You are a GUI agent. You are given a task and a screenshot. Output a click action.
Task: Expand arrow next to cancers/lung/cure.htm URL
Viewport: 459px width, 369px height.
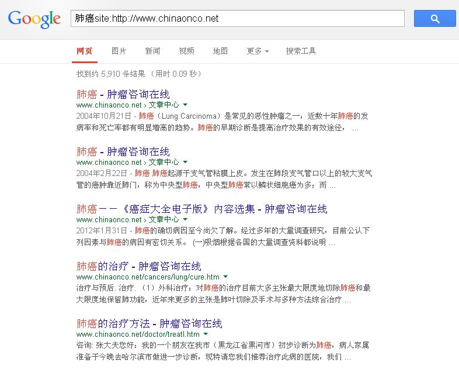pyautogui.click(x=225, y=277)
